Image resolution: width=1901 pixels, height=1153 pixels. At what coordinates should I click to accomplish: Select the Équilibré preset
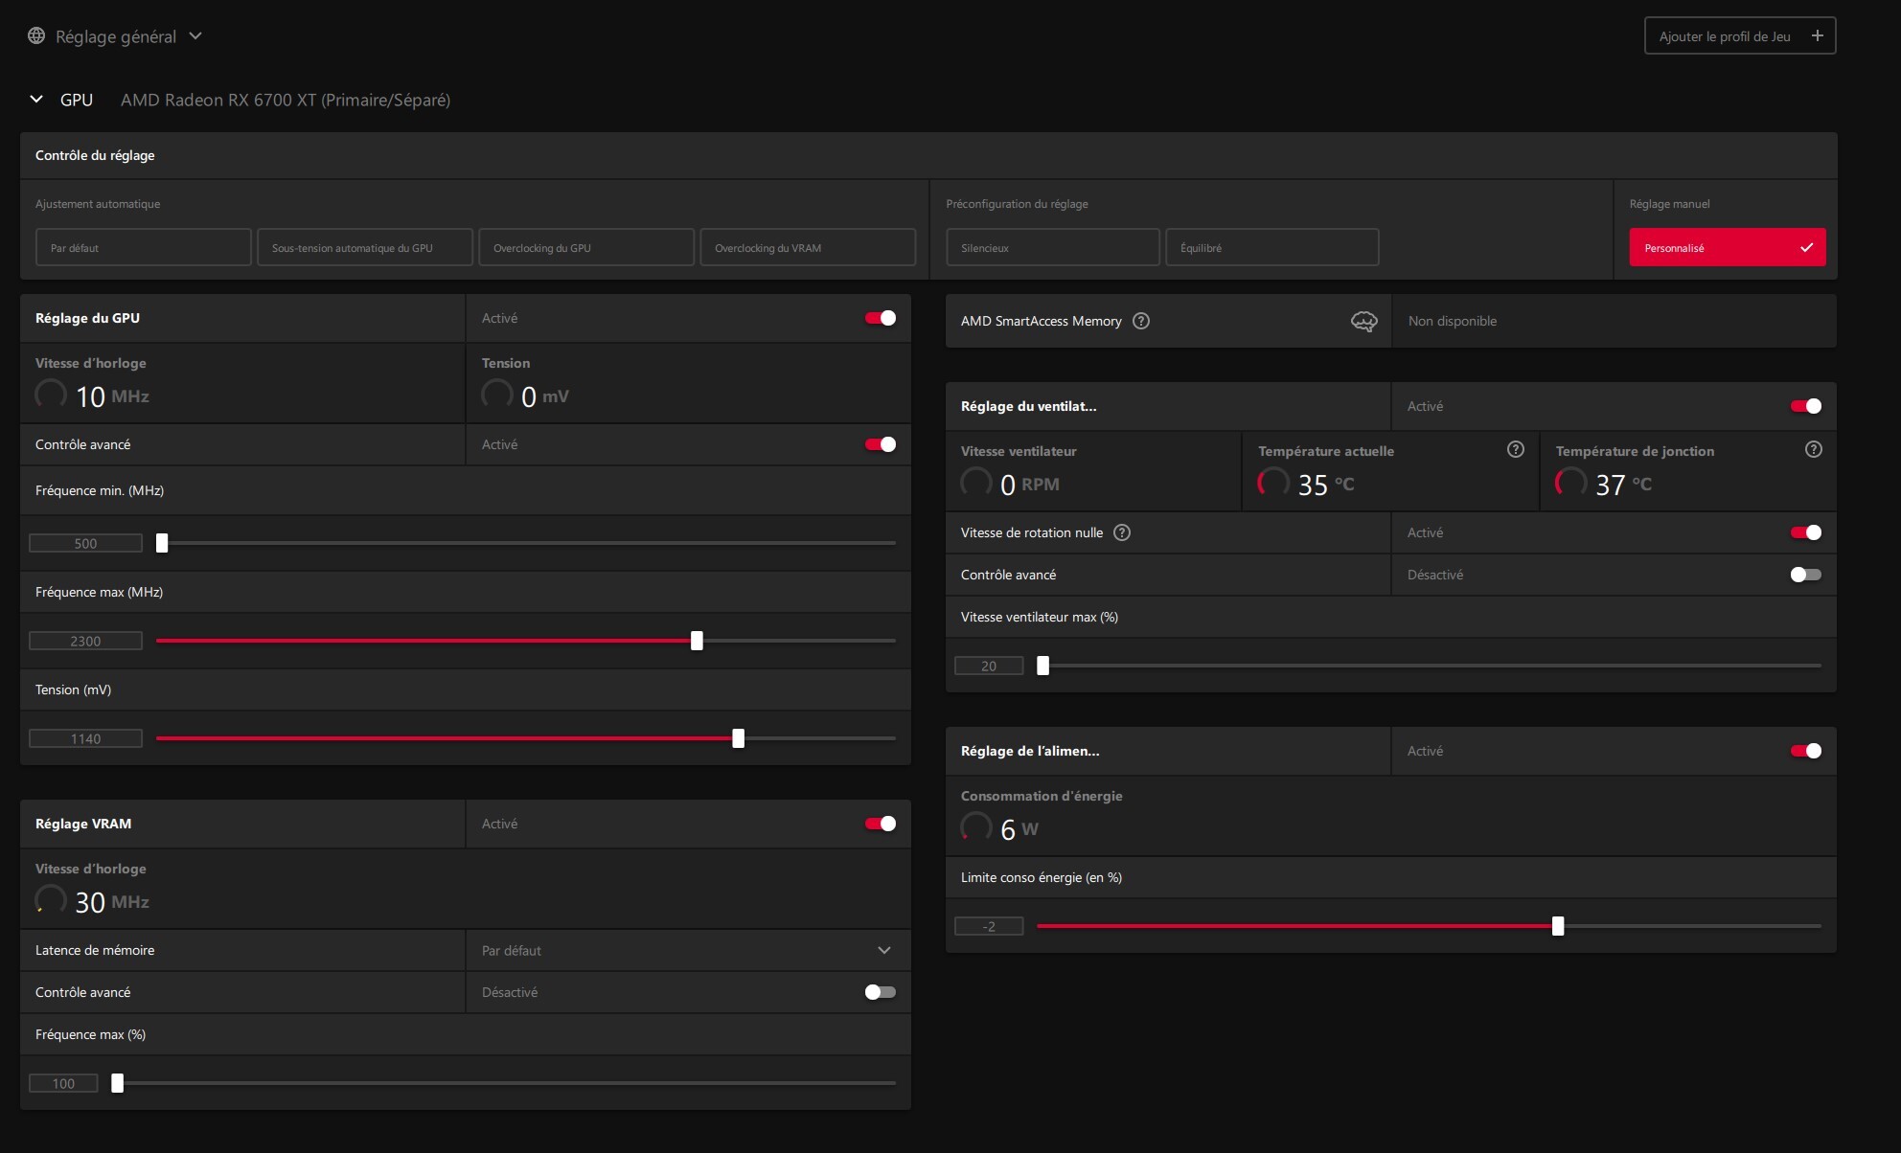click(1271, 248)
